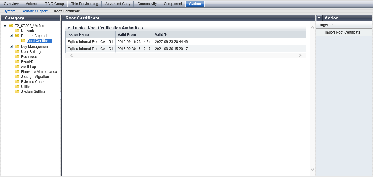Click the Audit Log folder icon
This screenshot has height=177, width=373.
point(17,67)
